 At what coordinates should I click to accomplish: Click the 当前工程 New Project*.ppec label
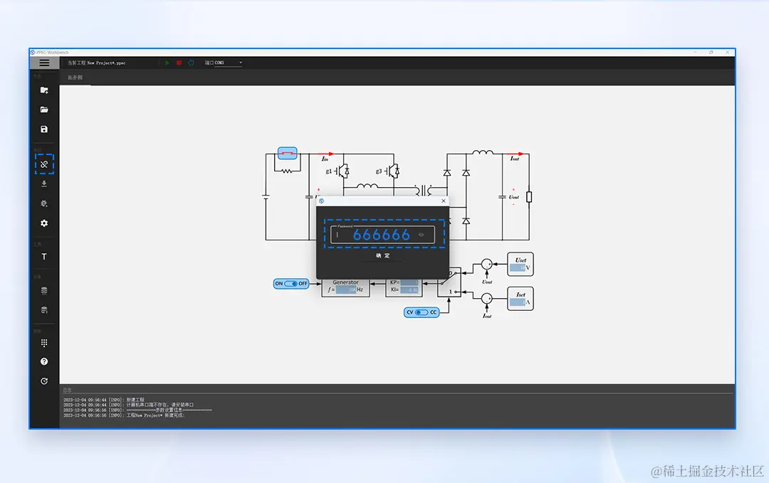click(96, 63)
